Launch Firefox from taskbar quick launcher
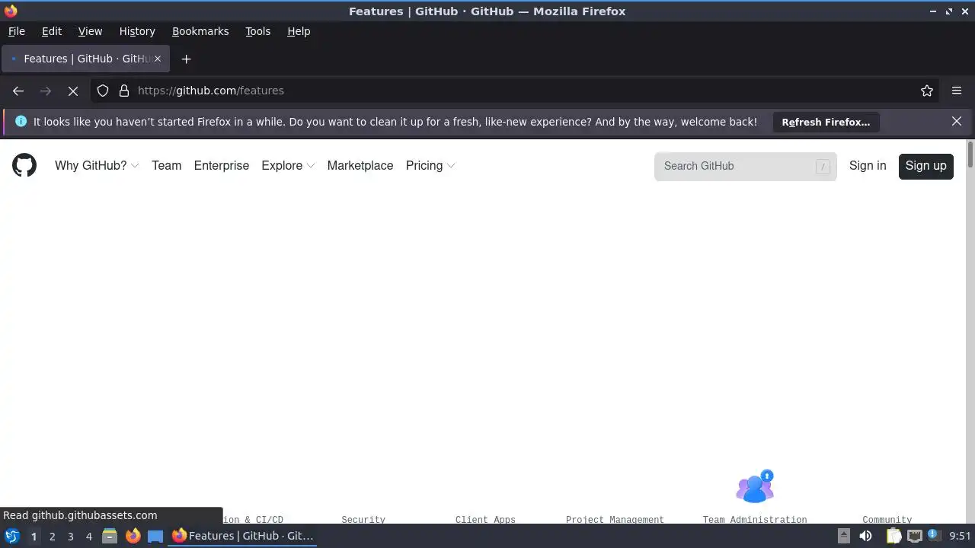This screenshot has width=975, height=548. [x=133, y=536]
